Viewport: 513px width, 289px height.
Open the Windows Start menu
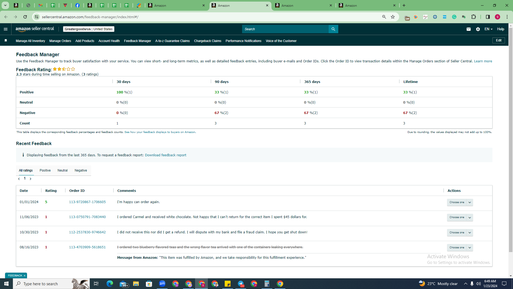click(6, 284)
